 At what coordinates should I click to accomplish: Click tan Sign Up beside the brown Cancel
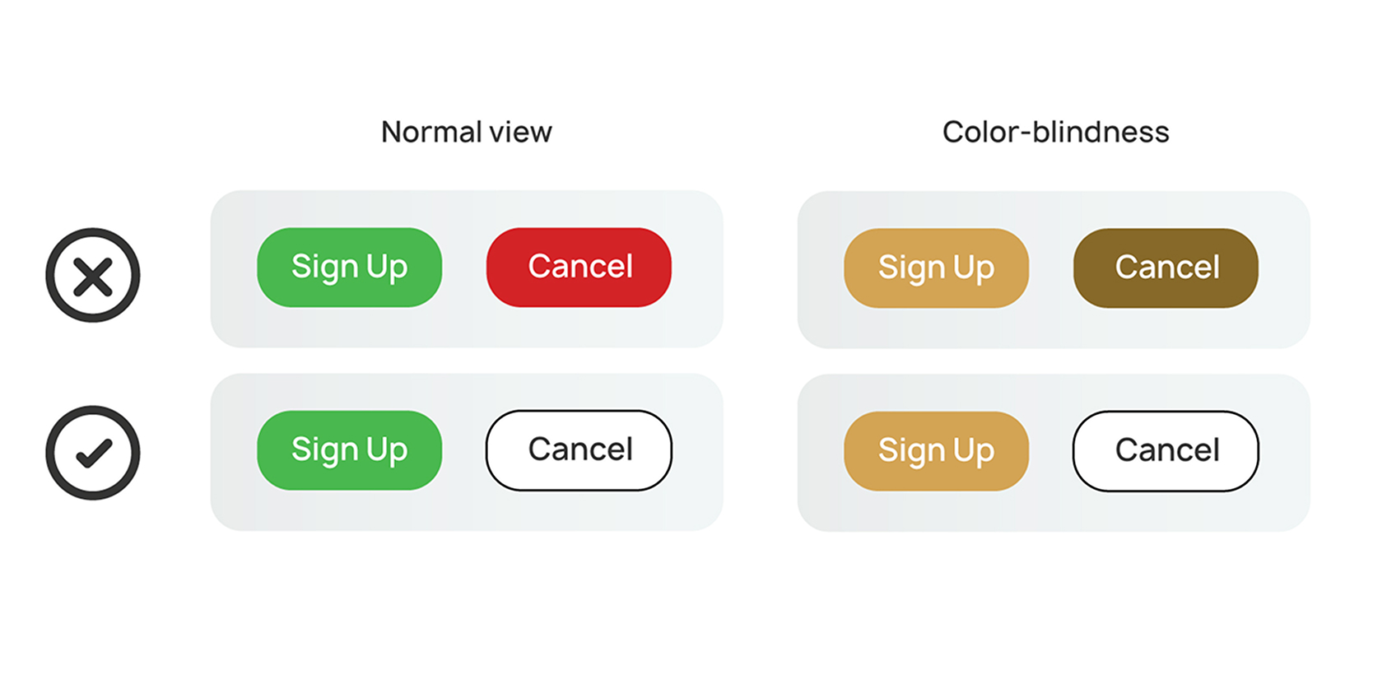point(937,268)
